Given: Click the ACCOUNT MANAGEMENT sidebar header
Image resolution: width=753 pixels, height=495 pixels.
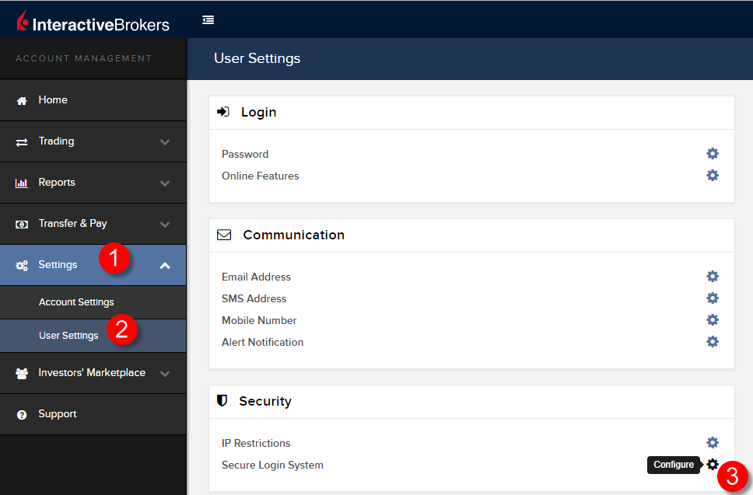Looking at the screenshot, I should [x=83, y=58].
